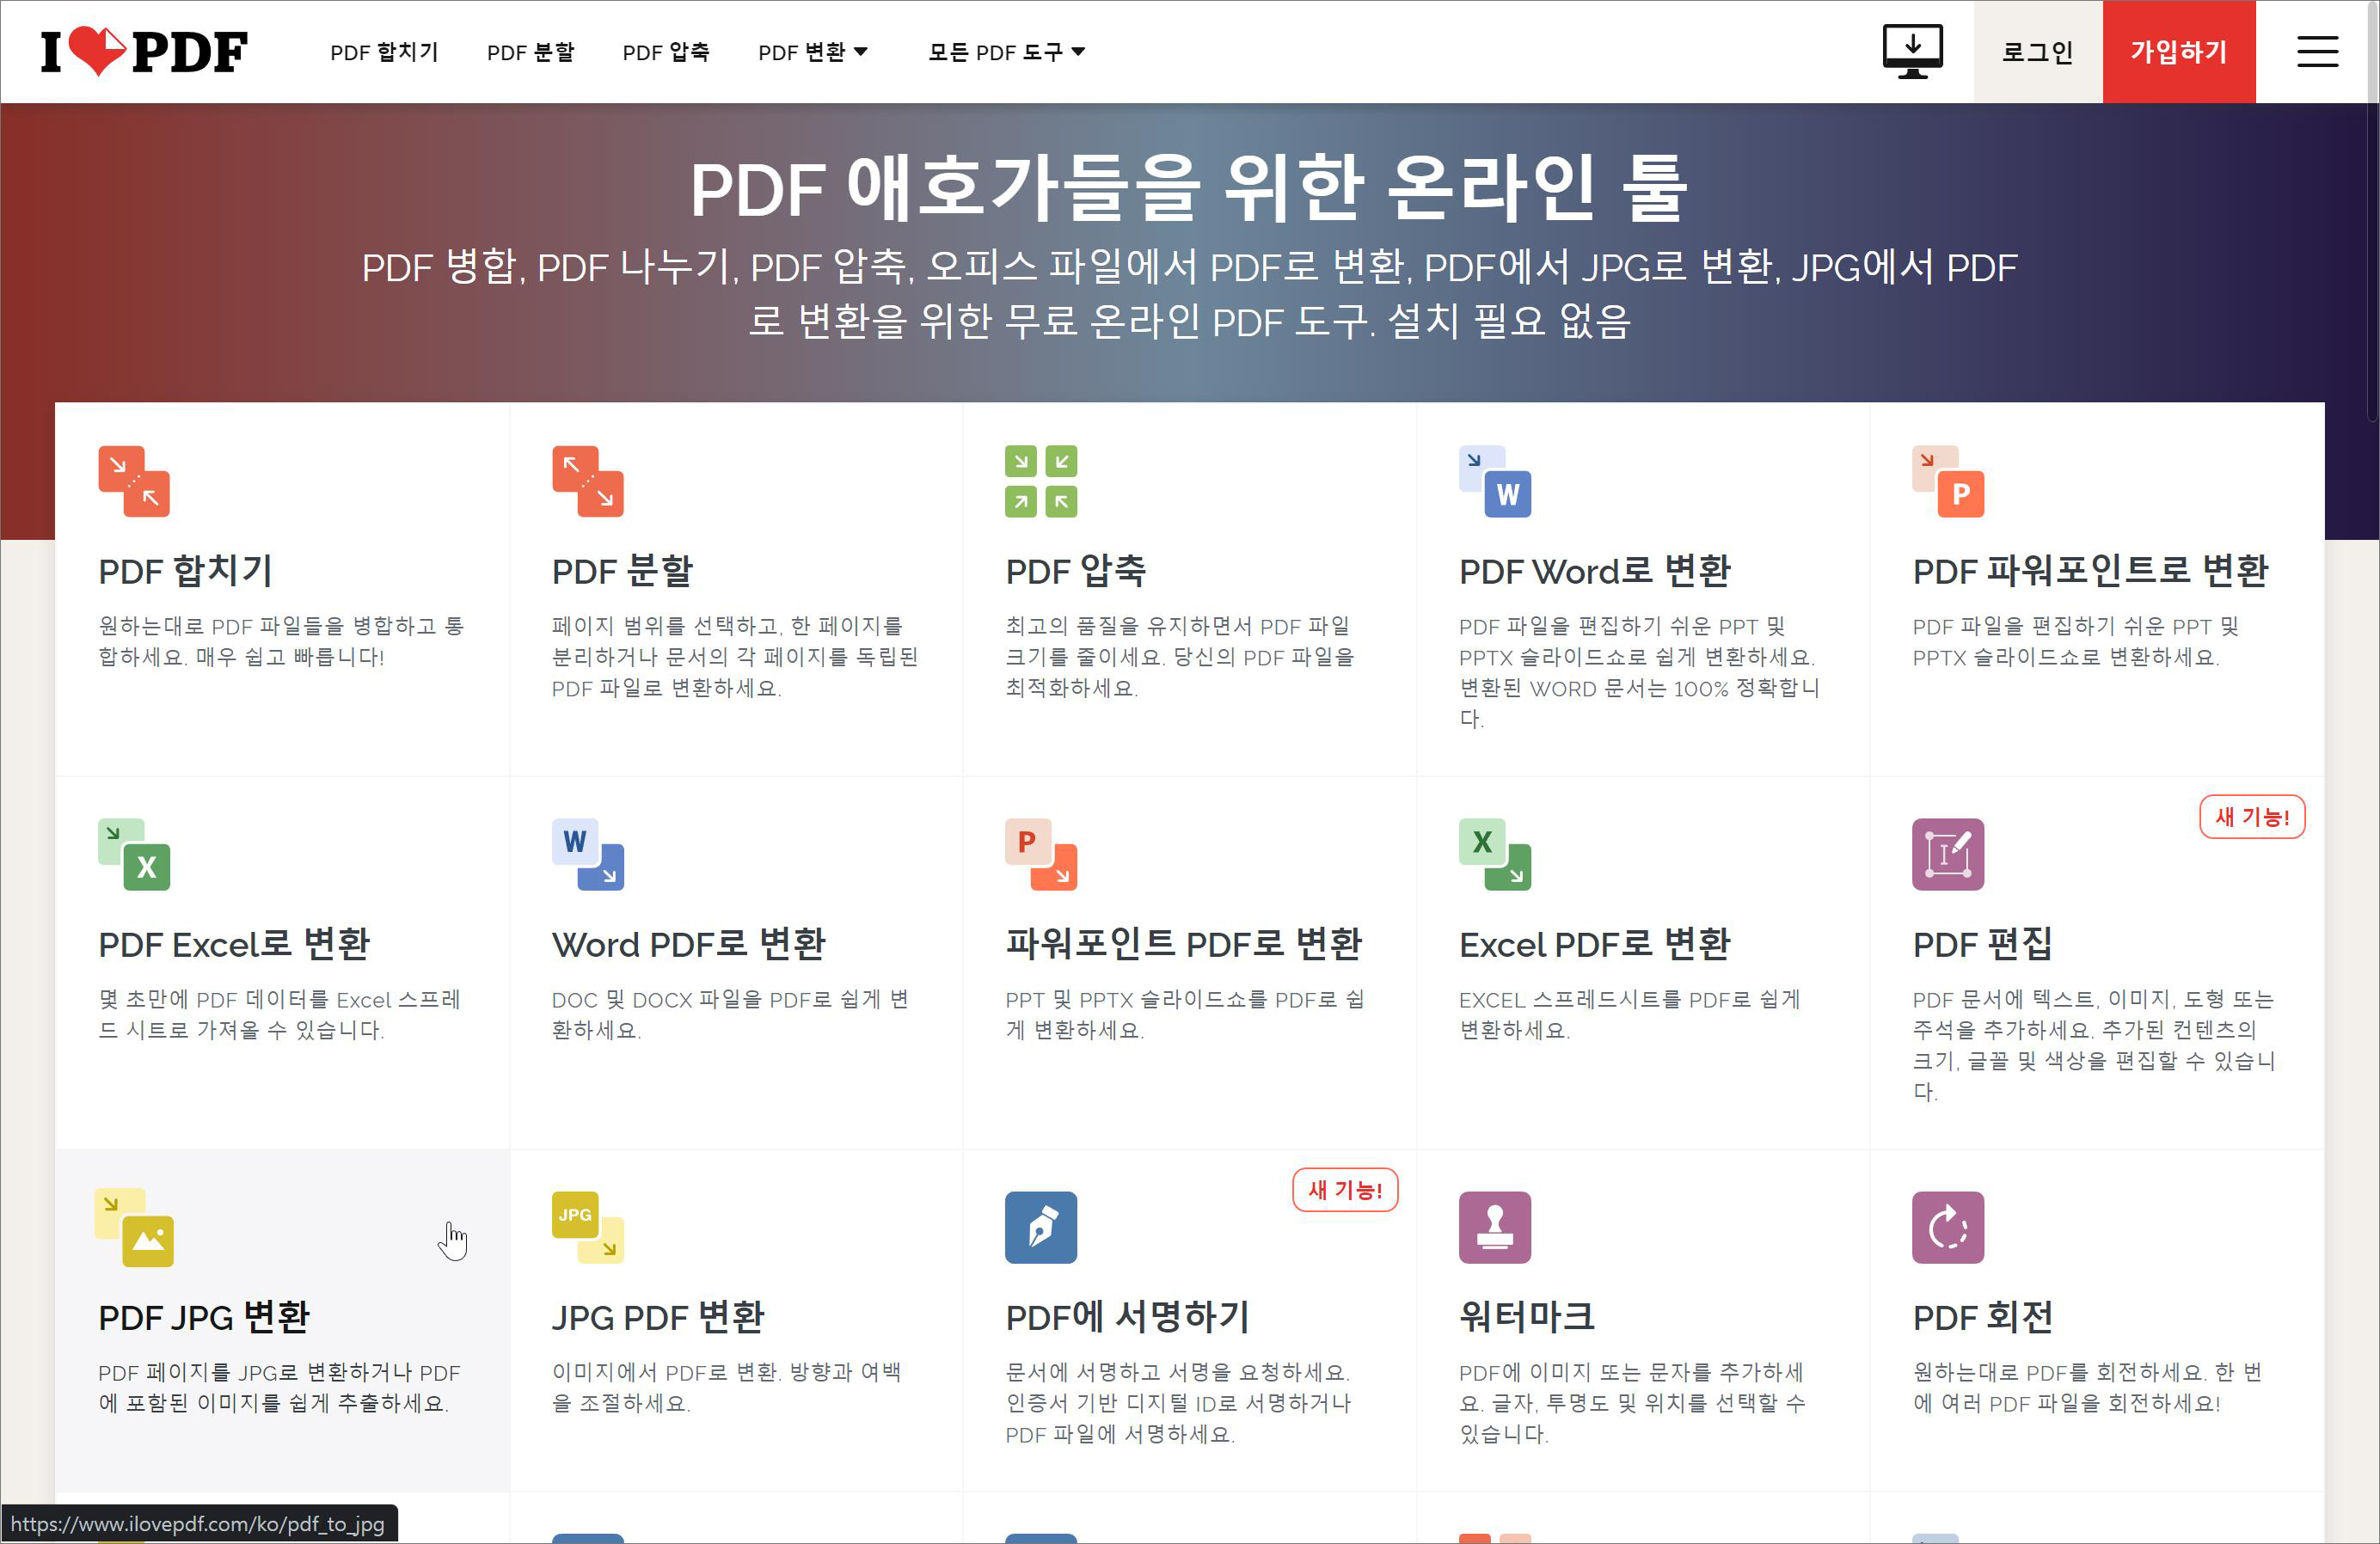Screen dimensions: 2380x1544
Task: Select PDF 압축 in top navigation
Action: tap(666, 52)
